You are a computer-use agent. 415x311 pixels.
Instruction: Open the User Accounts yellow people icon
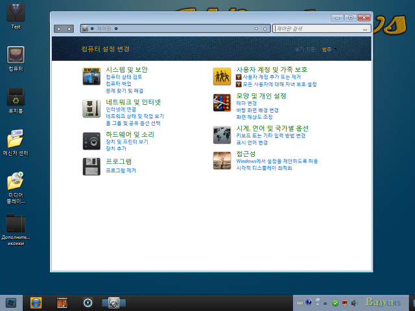[222, 76]
